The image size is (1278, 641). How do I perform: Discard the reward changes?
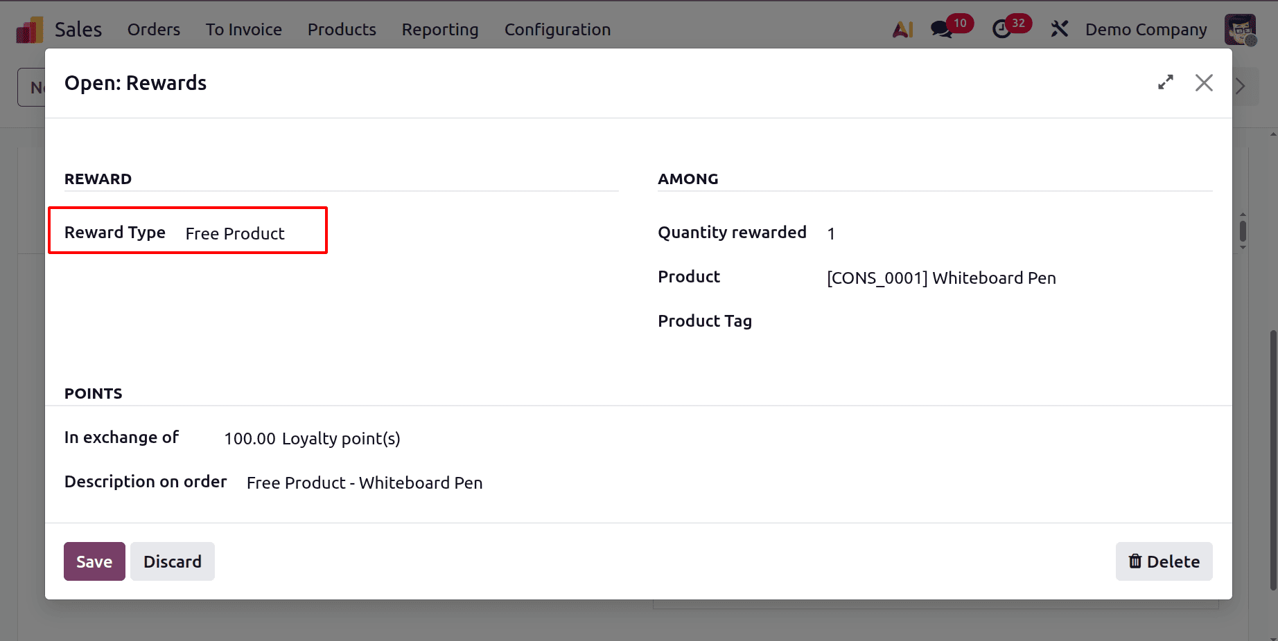coord(172,561)
